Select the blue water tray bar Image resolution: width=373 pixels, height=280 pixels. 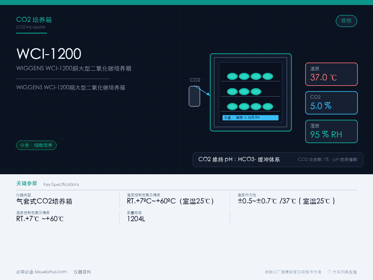[250, 118]
